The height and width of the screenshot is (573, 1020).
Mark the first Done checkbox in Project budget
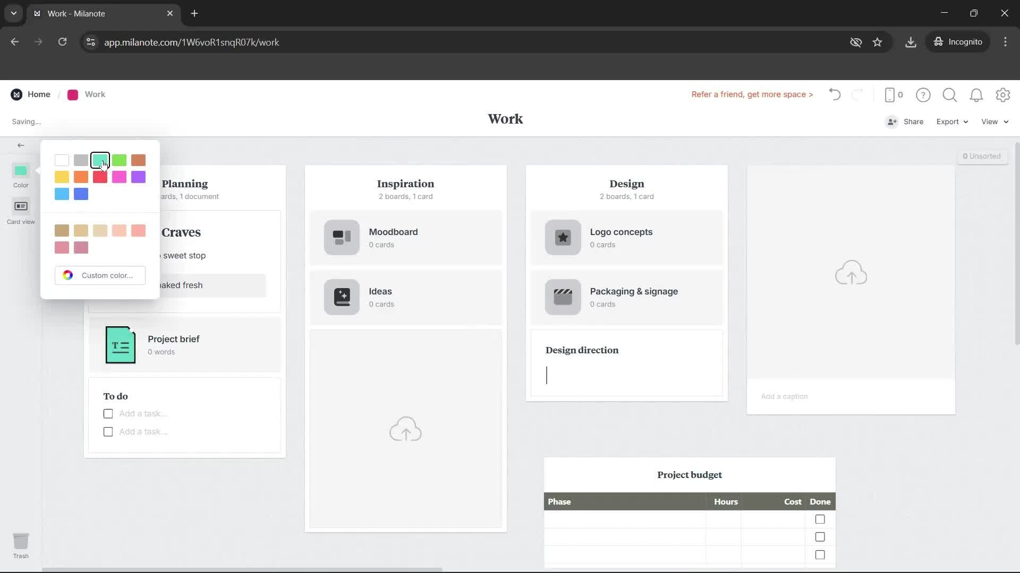820,519
